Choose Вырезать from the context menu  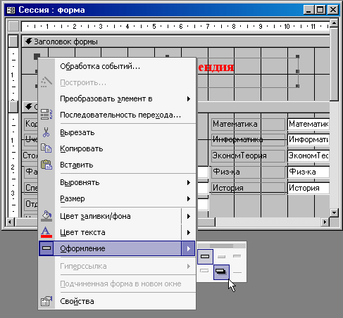(117, 132)
